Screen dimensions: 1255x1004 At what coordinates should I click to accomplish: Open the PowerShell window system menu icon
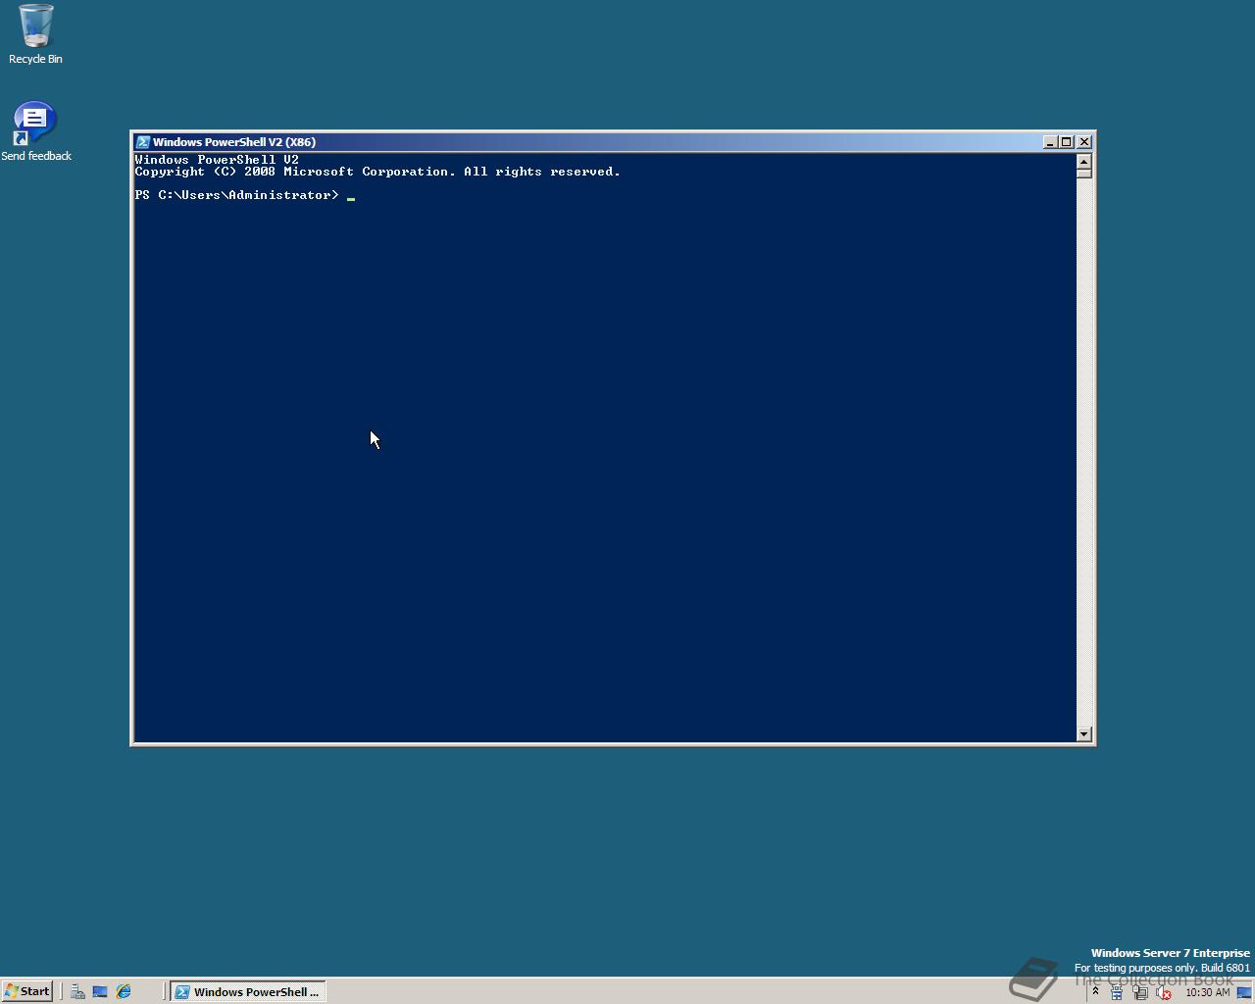[x=142, y=142]
